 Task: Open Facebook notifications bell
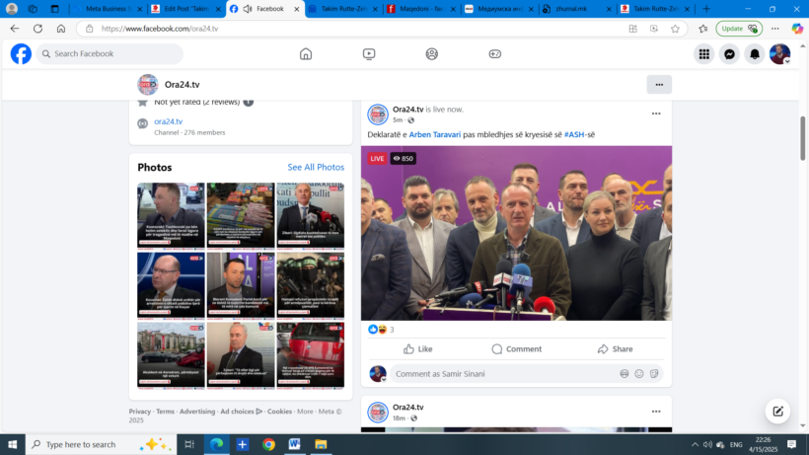pyautogui.click(x=755, y=53)
